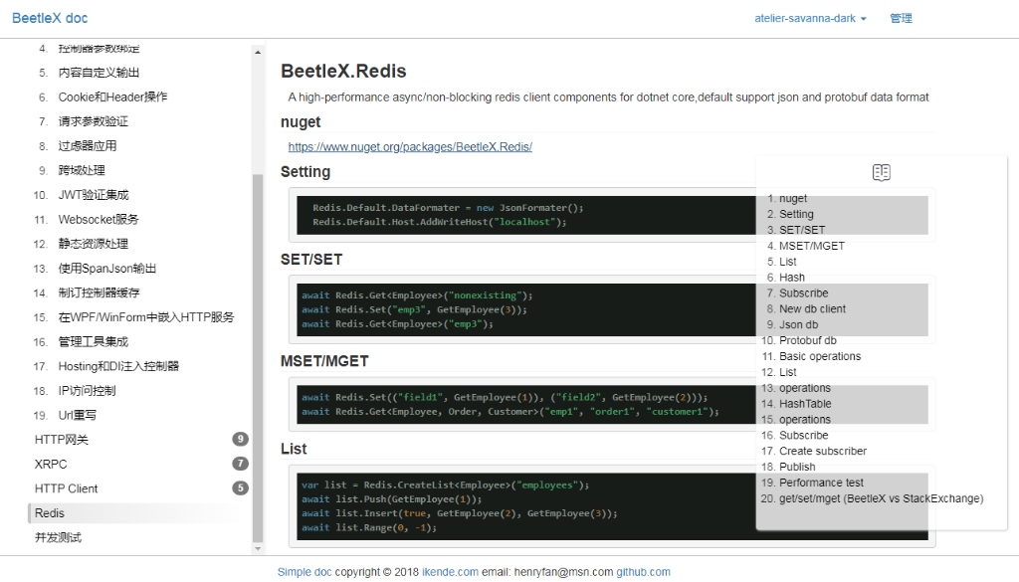
Task: Open the github.com footer link
Action: pos(643,572)
